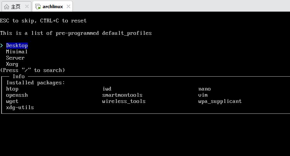Click the xdg-utils package entry

[x=20, y=108]
